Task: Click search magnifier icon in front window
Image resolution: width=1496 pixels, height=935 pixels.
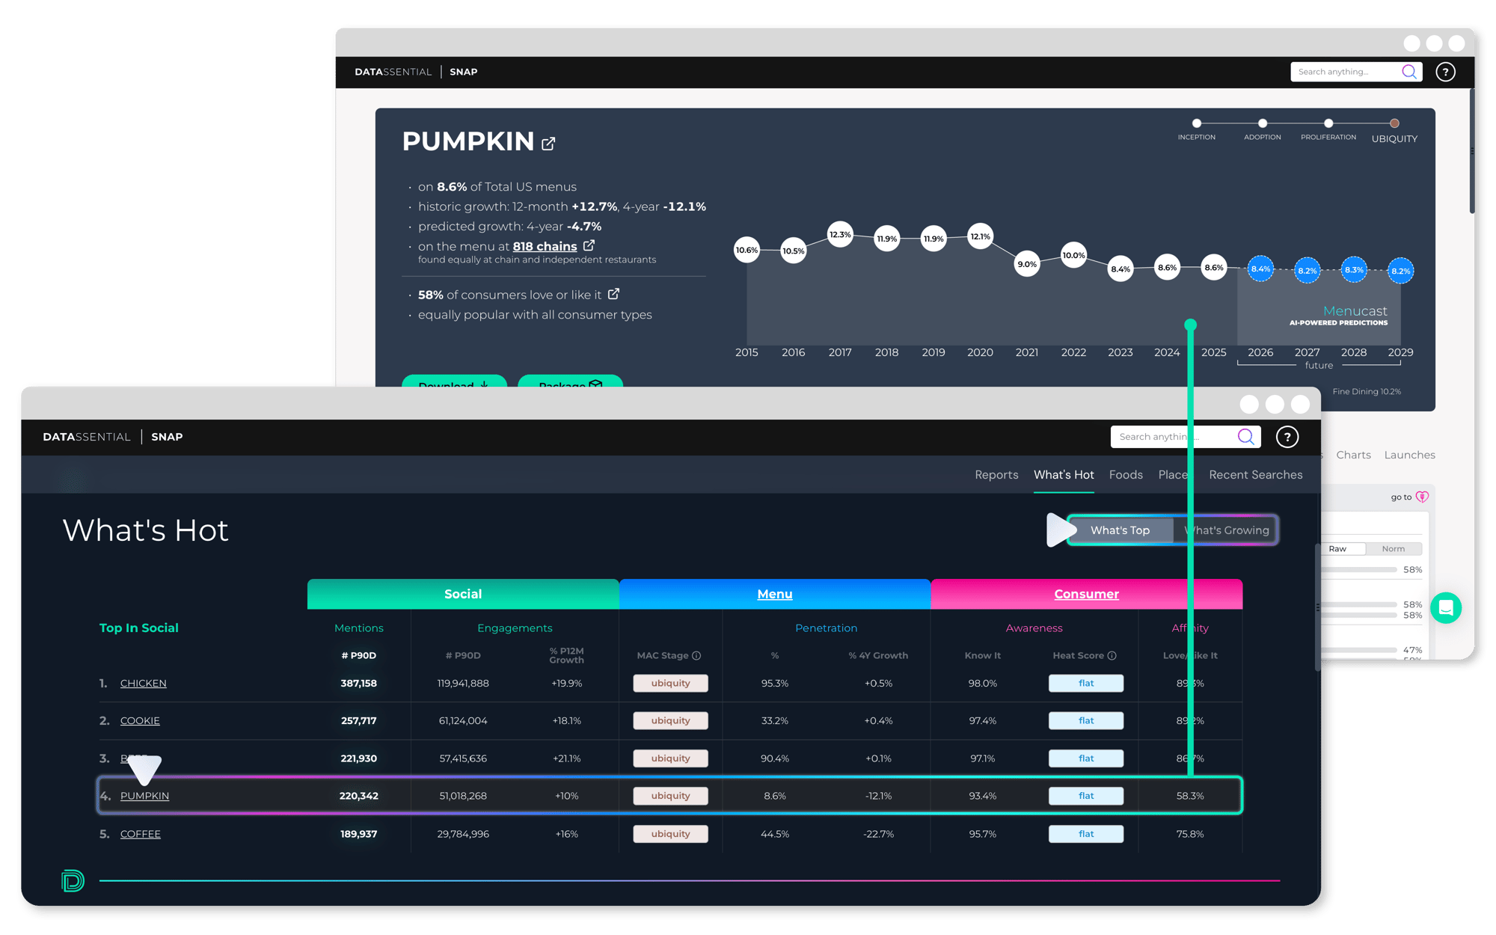Action: pos(1245,437)
